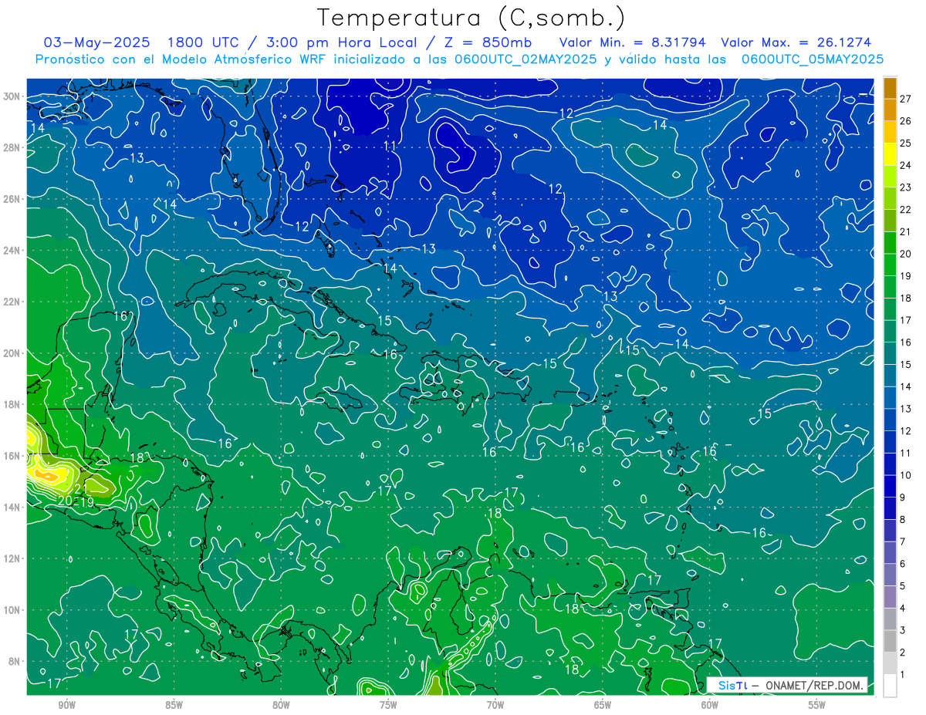
Task: Click the 'Valor Min. = 8.31794' readout
Action: (633, 42)
